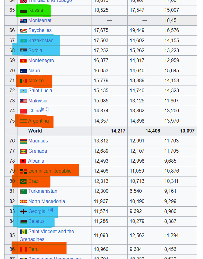The image size is (203, 259).
Task: Click the North Macedonia flag icon
Action: [x=23, y=201]
